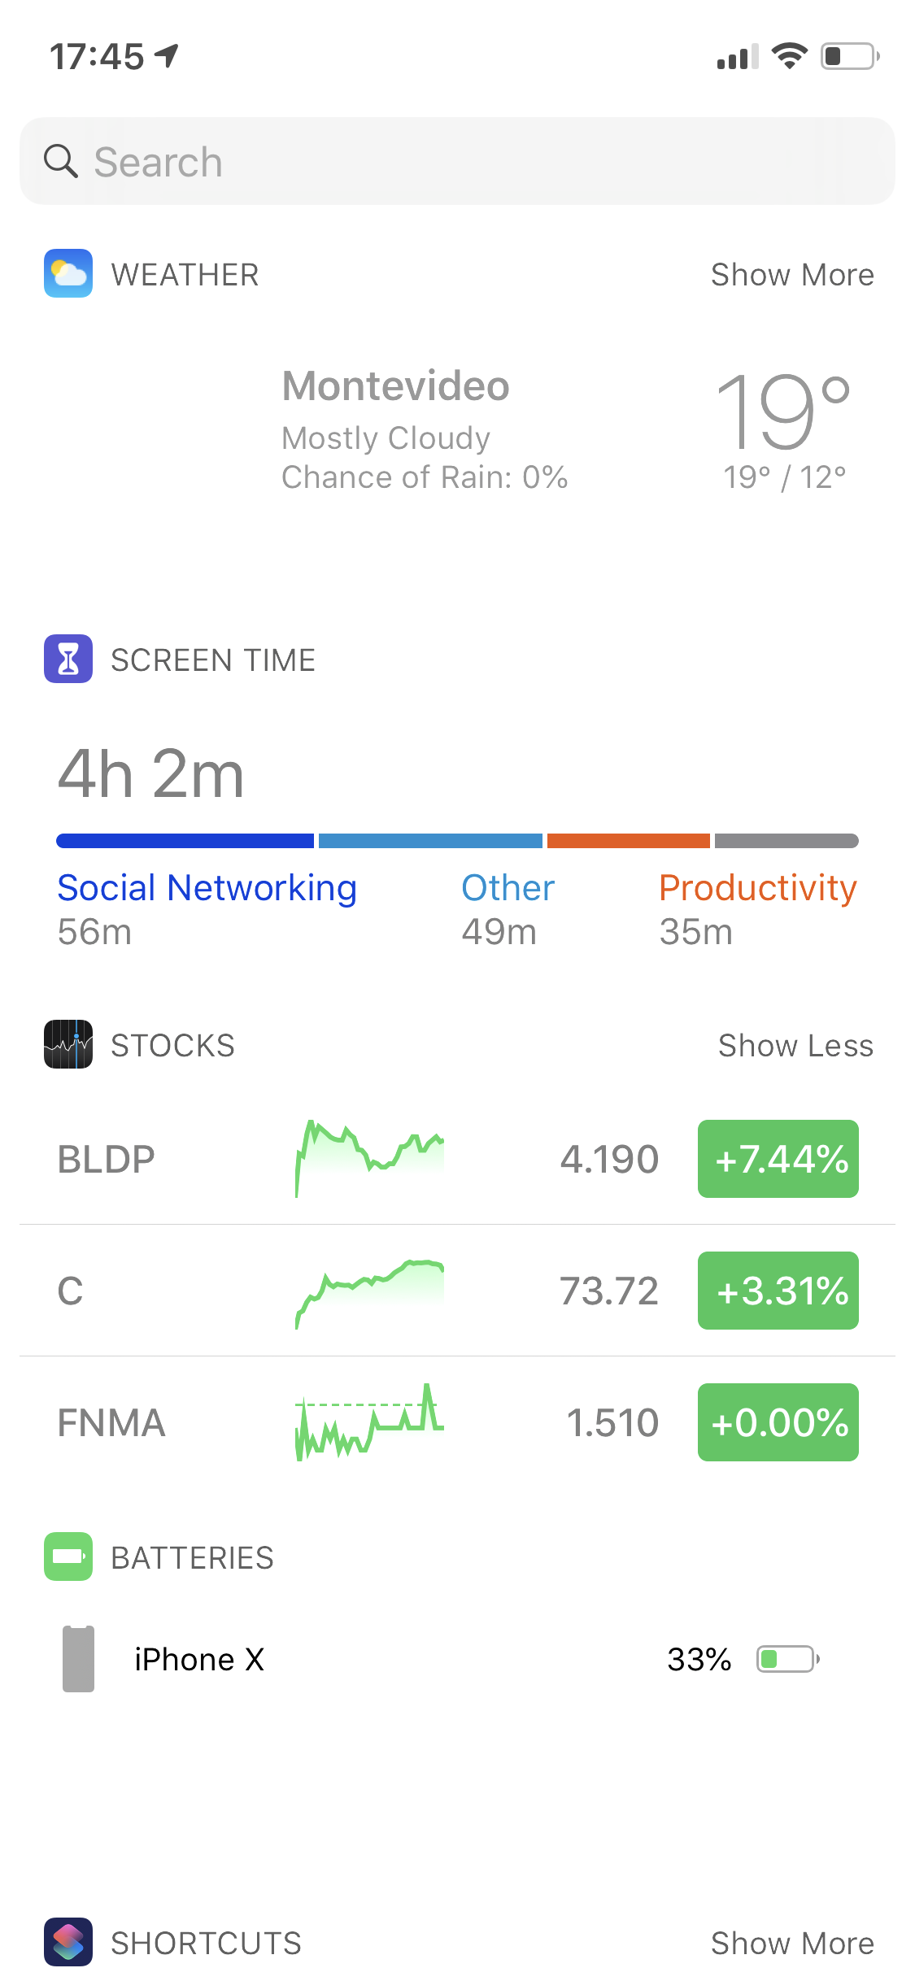Tap the search magnifying glass icon
Screen dimensions: 915x1981
(x=61, y=161)
